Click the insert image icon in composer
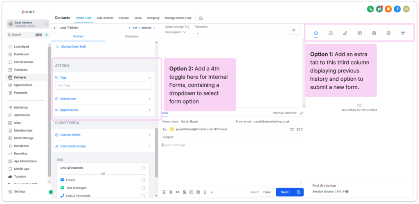 click(x=185, y=192)
